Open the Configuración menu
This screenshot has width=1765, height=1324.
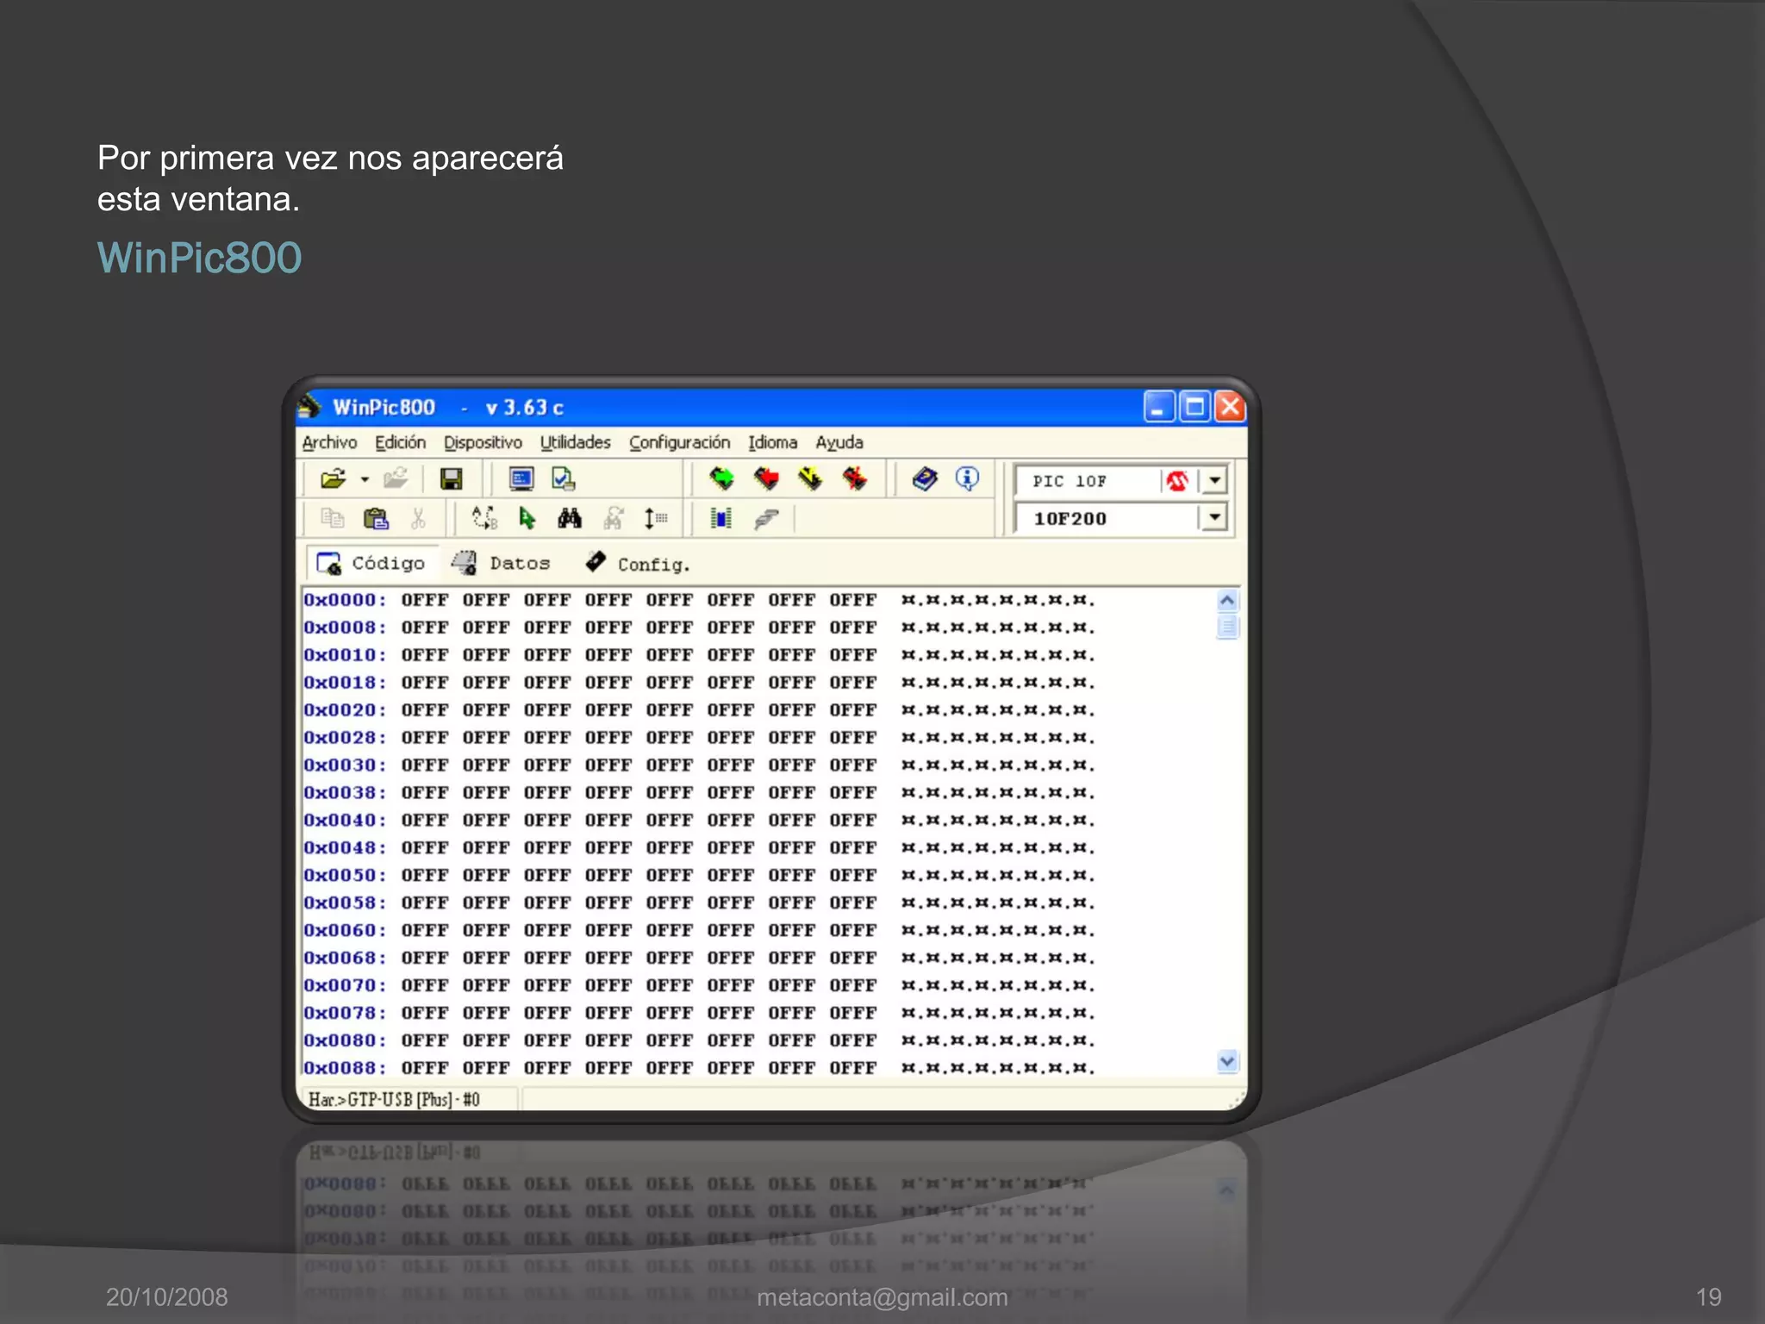(679, 442)
